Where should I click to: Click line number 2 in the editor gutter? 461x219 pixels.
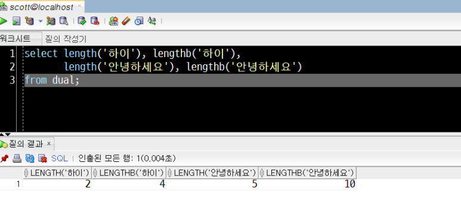pos(12,67)
